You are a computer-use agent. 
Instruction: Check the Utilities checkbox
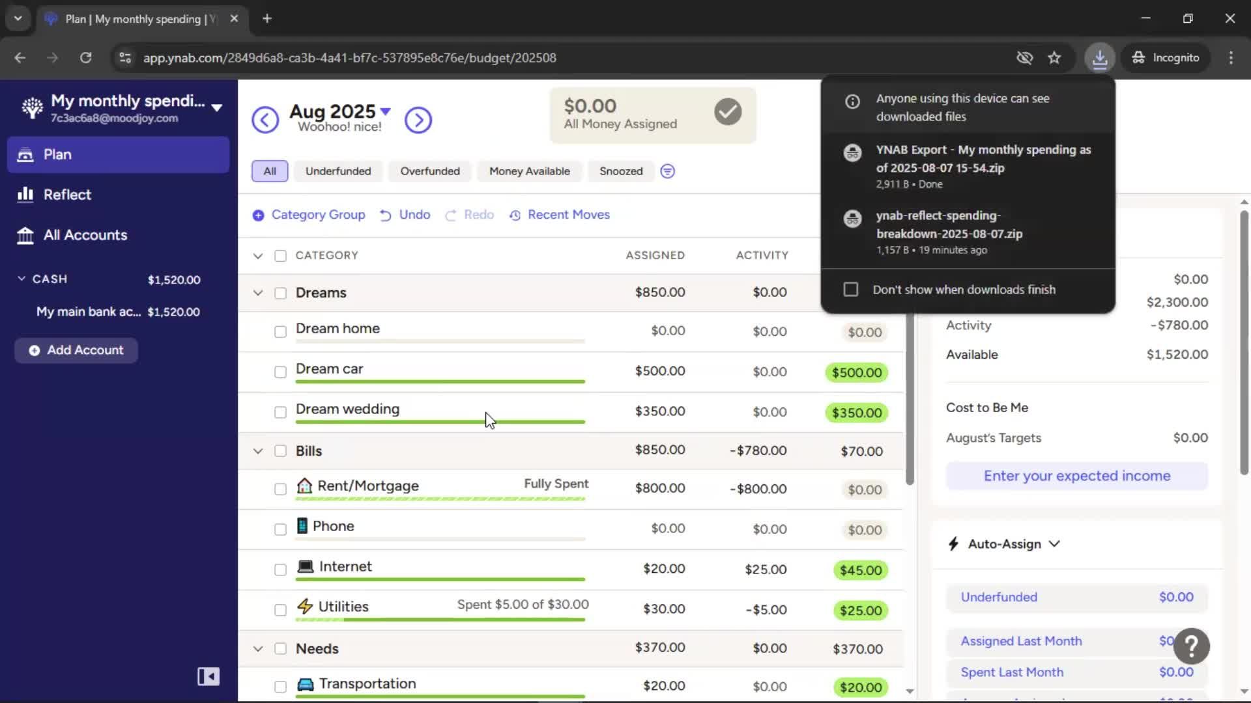(x=280, y=611)
